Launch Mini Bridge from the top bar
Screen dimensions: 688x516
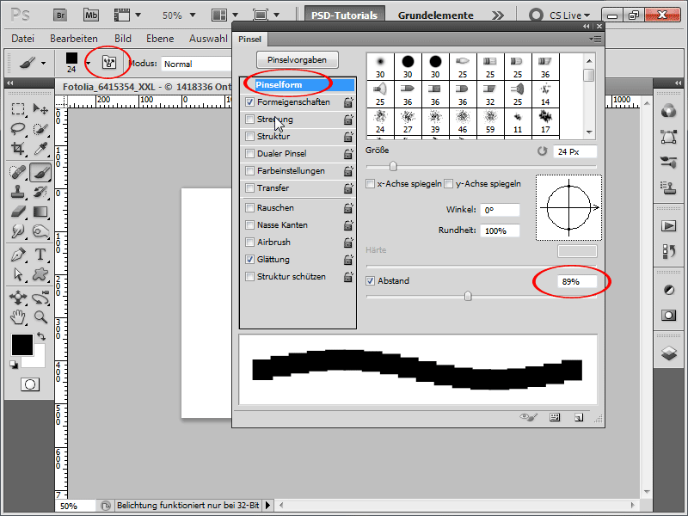click(x=91, y=15)
